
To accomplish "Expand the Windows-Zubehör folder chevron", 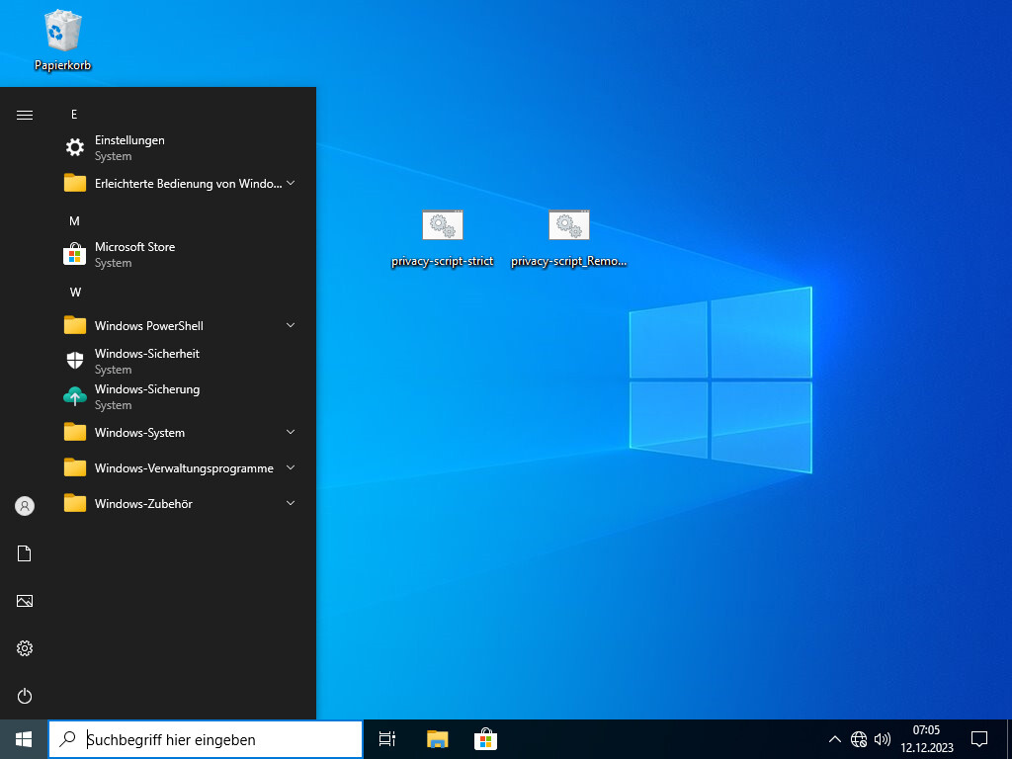I will (291, 503).
